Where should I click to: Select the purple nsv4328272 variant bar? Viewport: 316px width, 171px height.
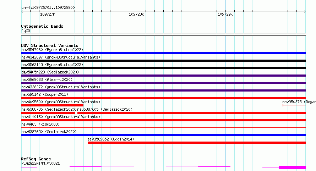pyautogui.click(x=163, y=90)
